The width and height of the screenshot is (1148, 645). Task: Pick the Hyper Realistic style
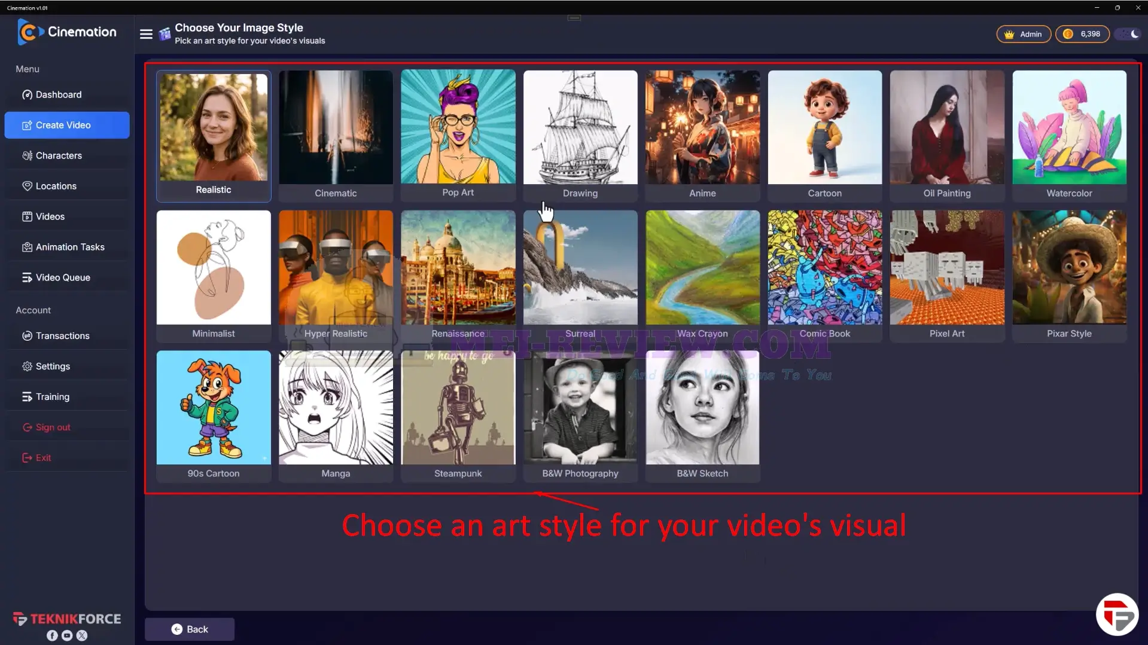(x=336, y=276)
